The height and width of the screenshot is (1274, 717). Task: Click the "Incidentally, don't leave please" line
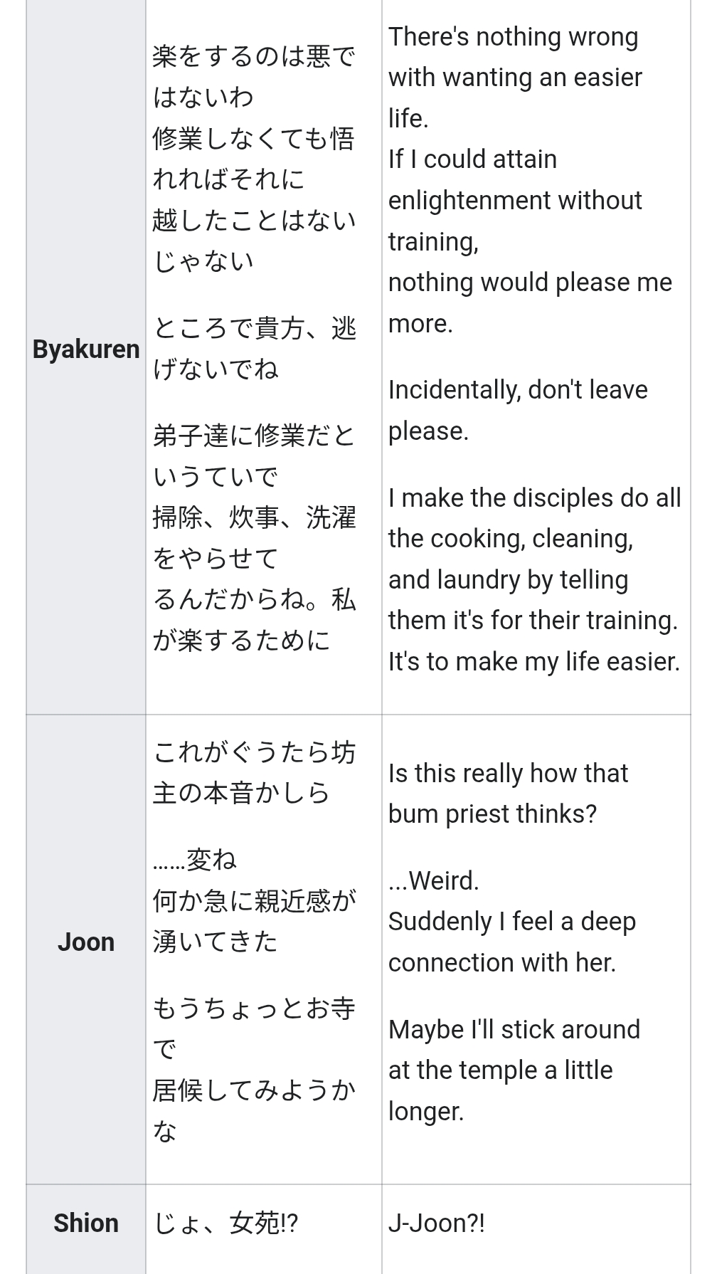point(518,390)
